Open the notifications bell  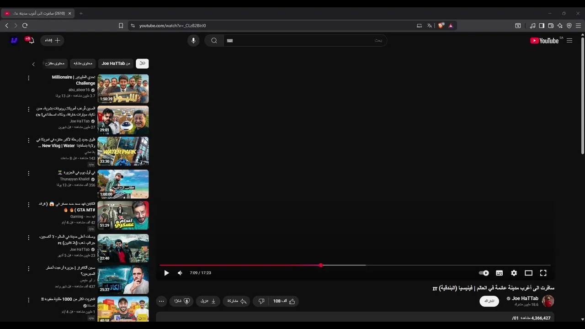coord(31,40)
